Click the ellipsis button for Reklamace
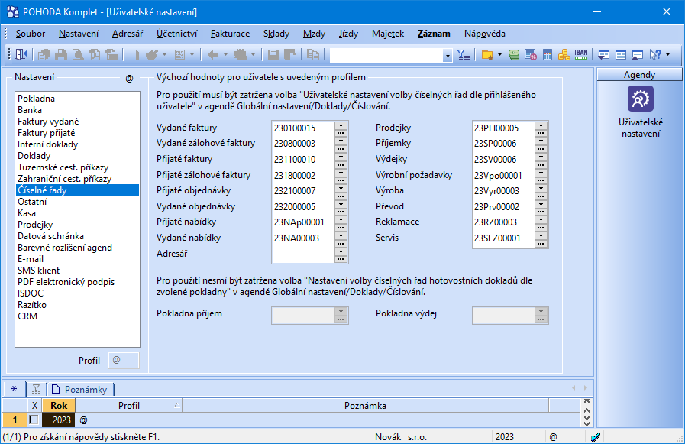 (x=541, y=227)
